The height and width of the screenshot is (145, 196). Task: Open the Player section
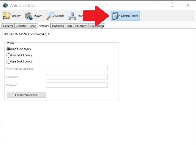33,16
